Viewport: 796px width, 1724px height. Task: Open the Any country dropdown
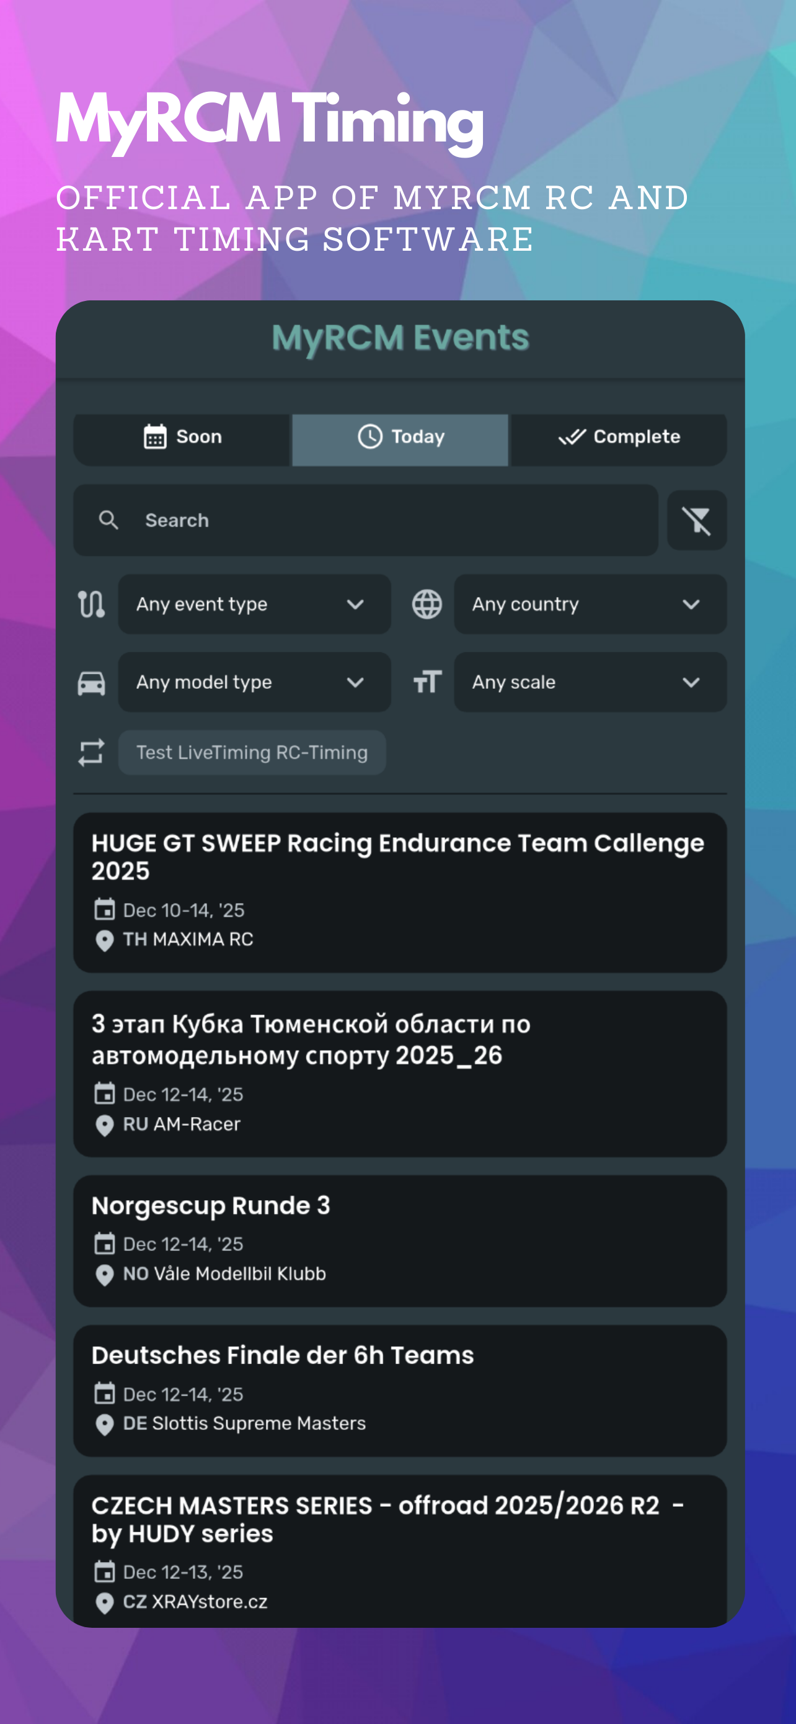[x=590, y=604]
